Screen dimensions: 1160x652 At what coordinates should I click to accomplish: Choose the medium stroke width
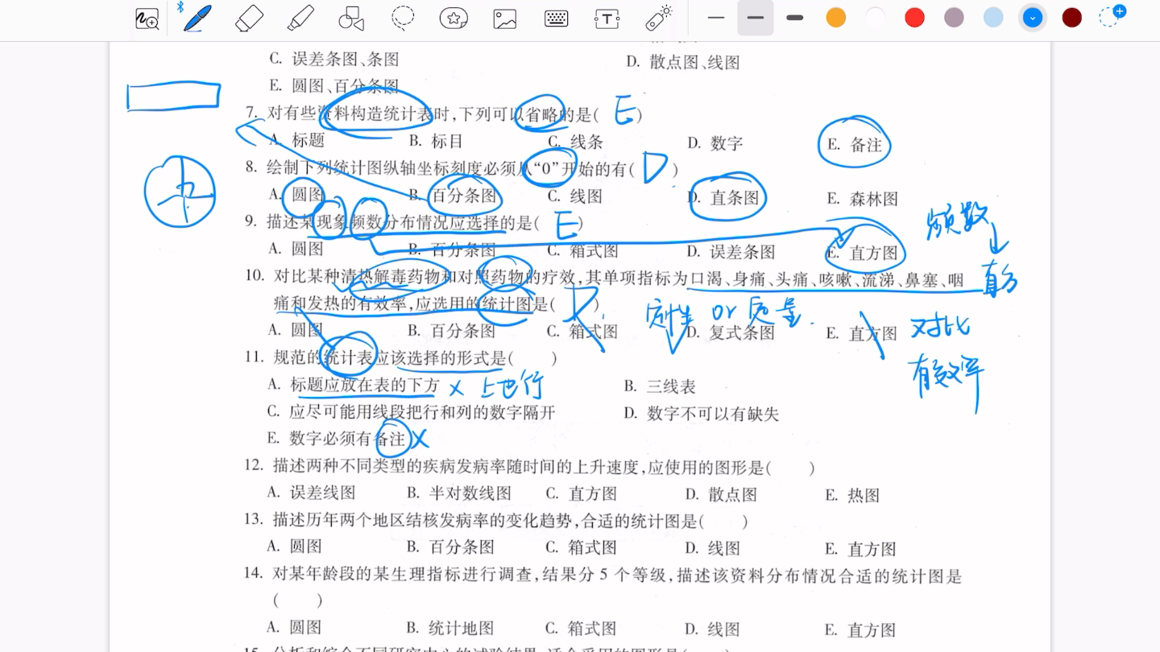click(756, 18)
